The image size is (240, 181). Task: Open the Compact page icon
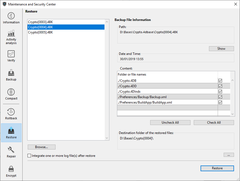tap(11, 92)
